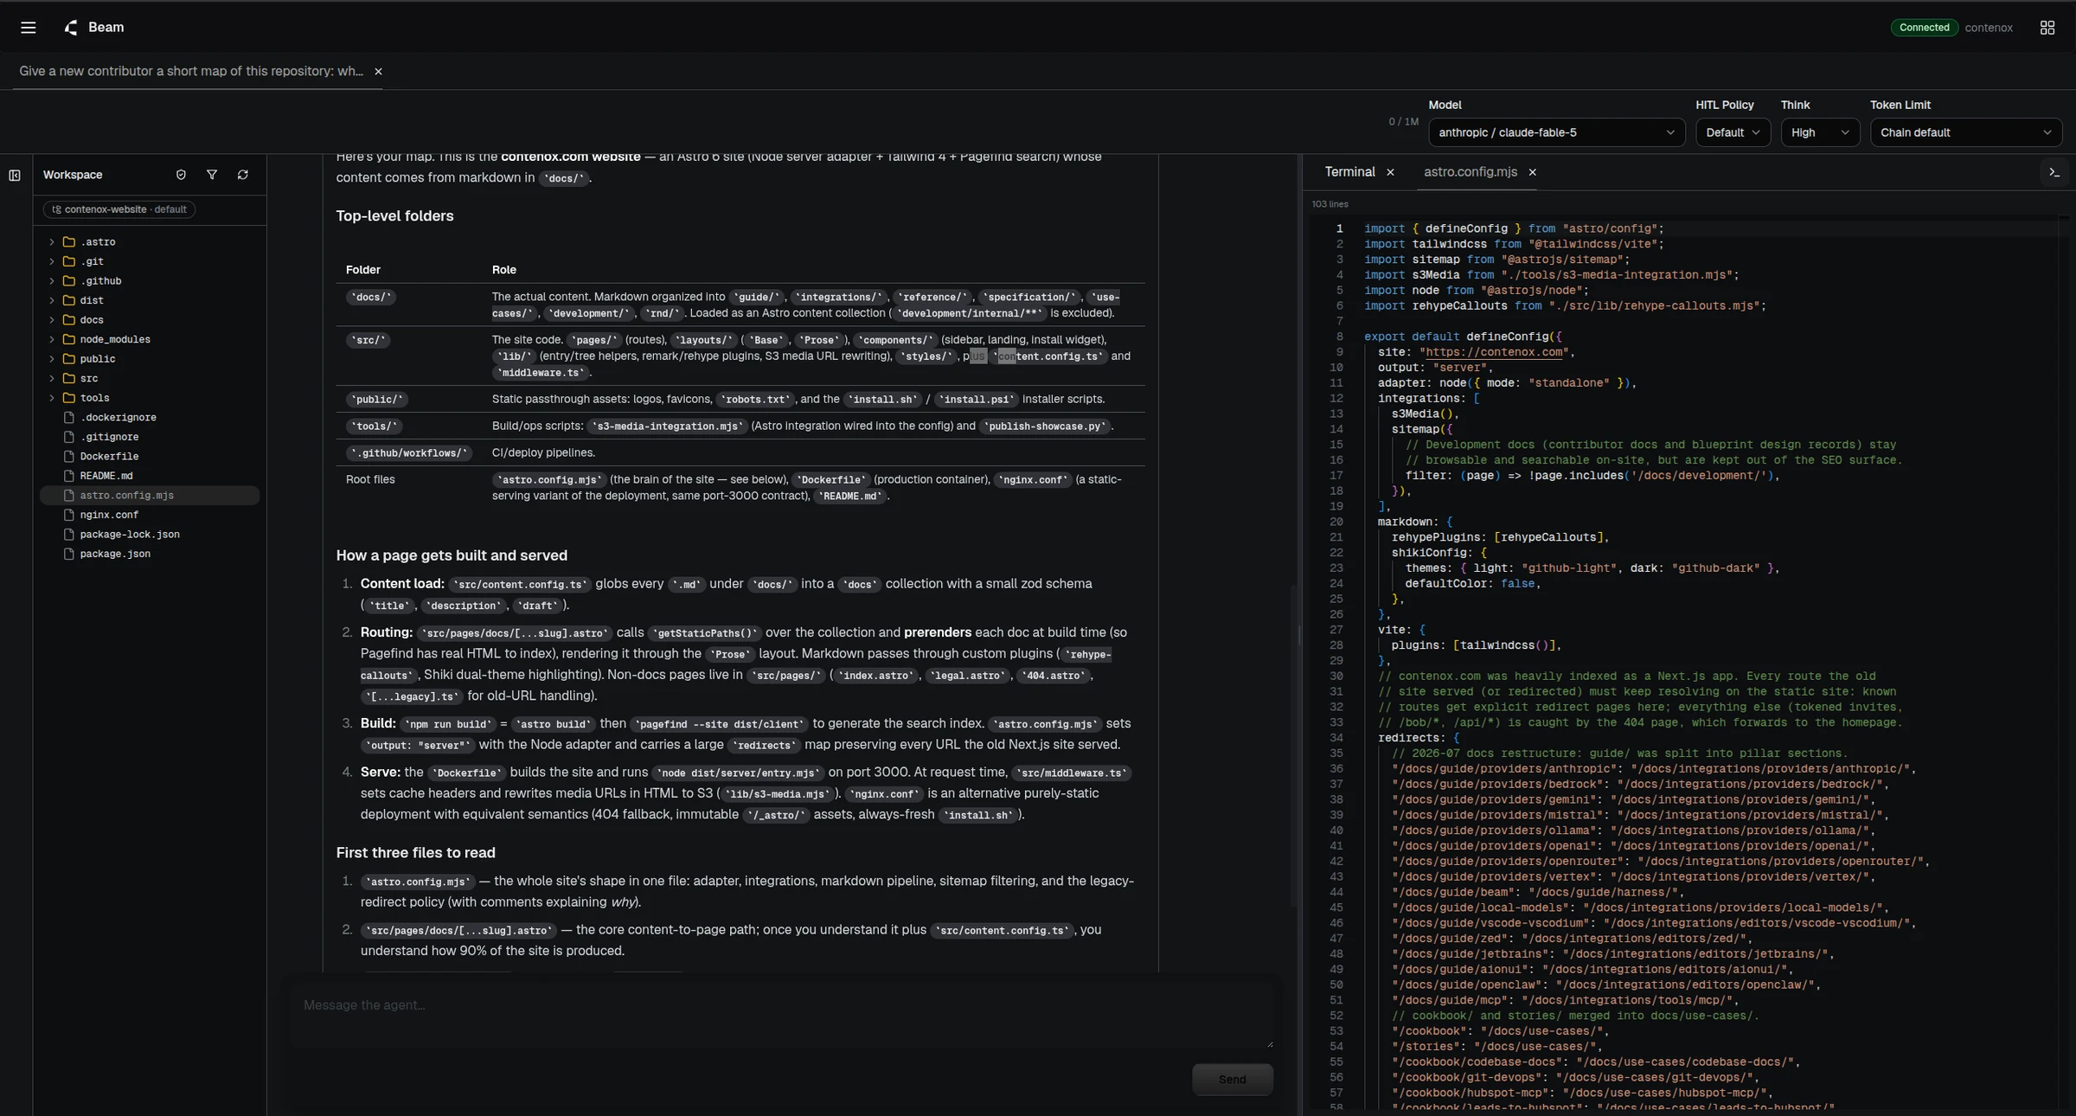The image size is (2076, 1116).
Task: Close the Terminal tab
Action: point(1390,172)
